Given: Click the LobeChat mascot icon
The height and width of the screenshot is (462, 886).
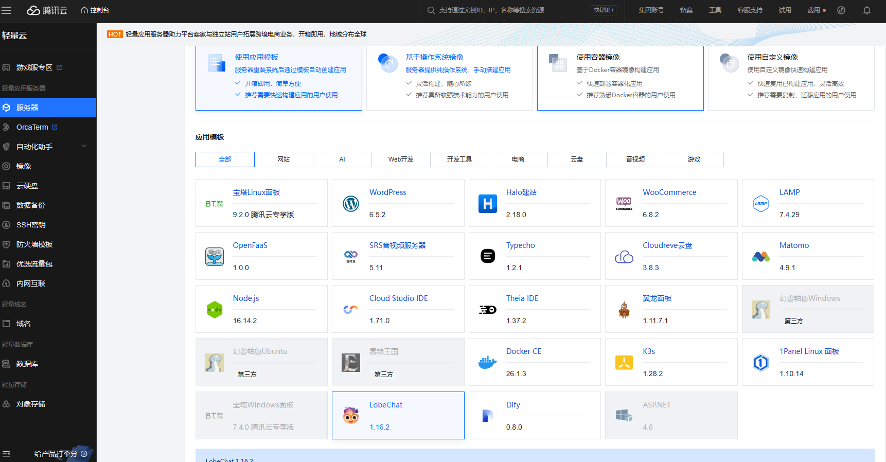Looking at the screenshot, I should click(x=351, y=416).
